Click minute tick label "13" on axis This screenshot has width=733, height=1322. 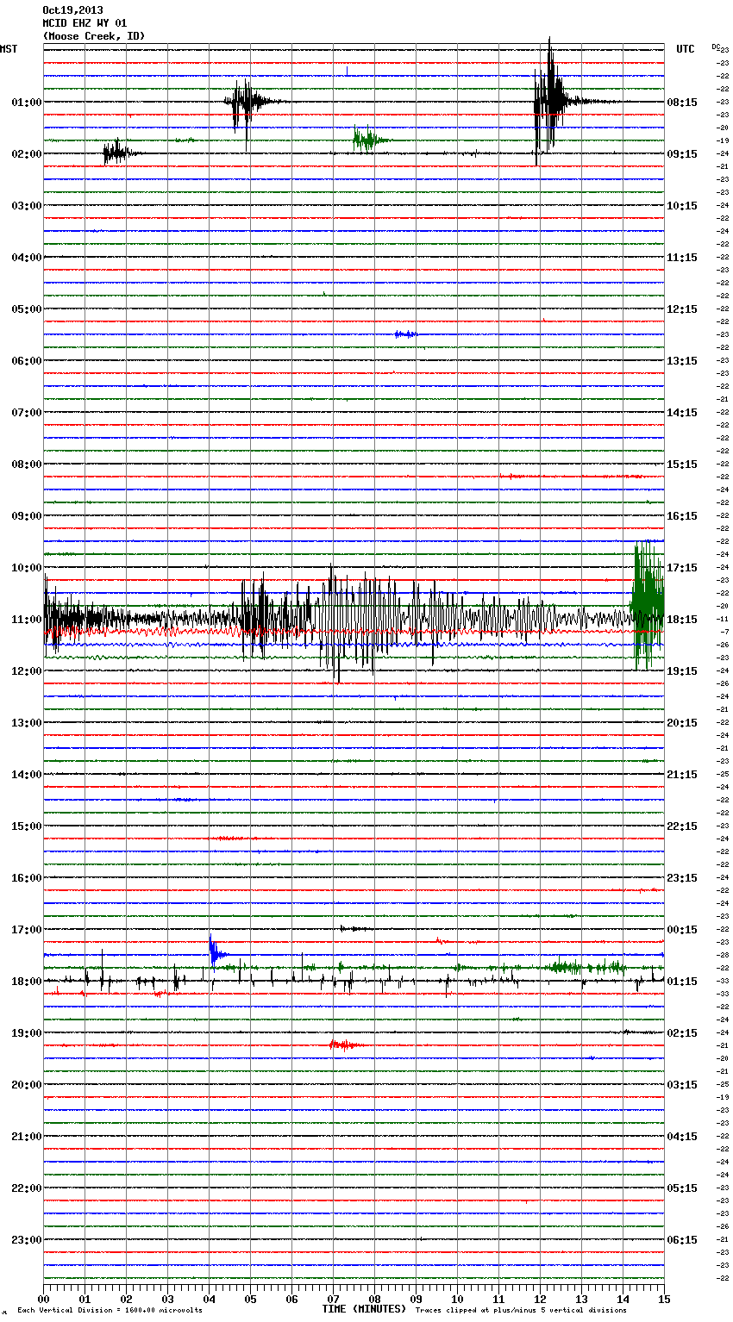click(x=581, y=1299)
